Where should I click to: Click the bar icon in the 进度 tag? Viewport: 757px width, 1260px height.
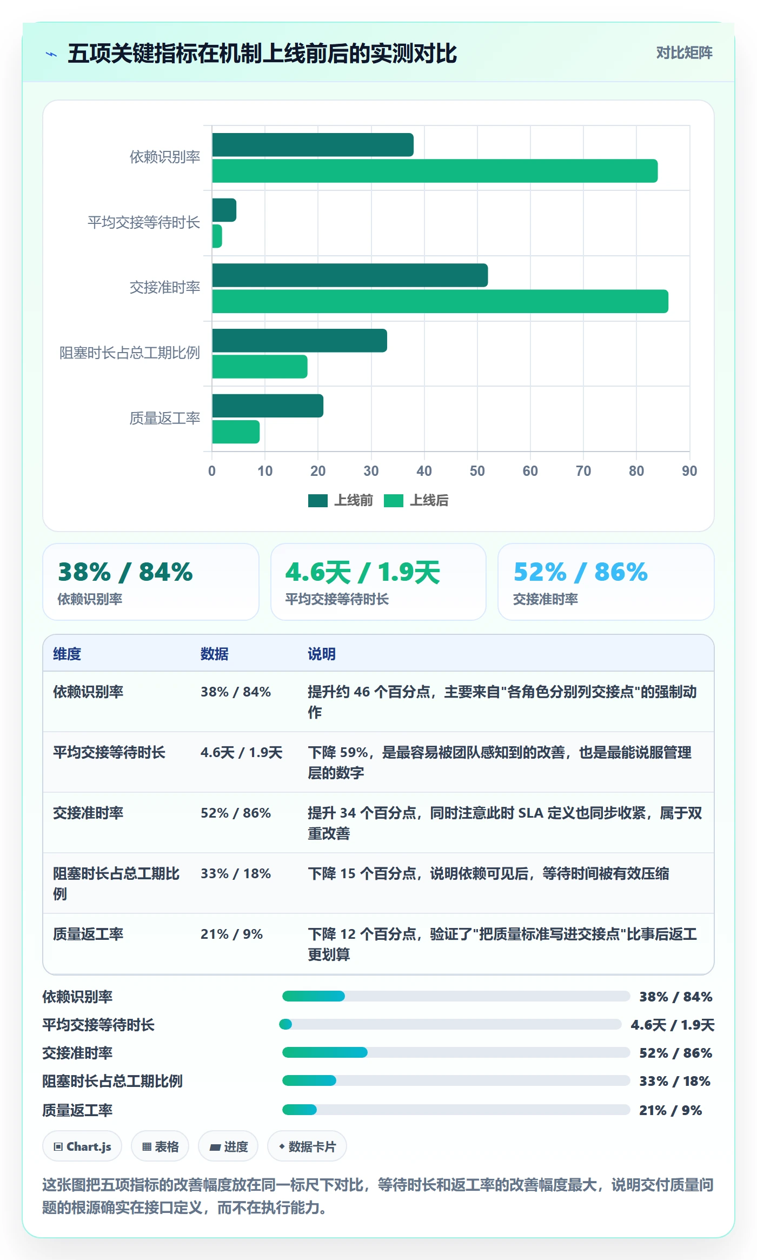[215, 1146]
